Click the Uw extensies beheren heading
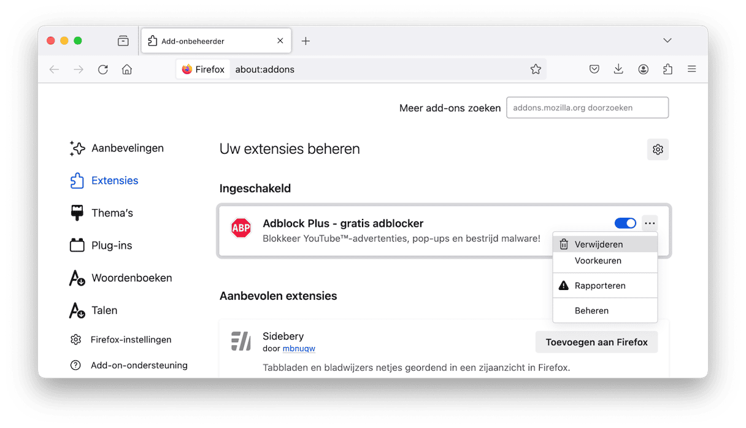The height and width of the screenshot is (428, 746). click(x=290, y=149)
